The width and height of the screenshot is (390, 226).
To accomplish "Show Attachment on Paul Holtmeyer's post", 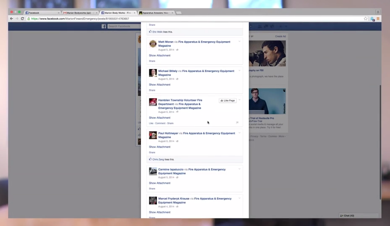I will tap(160, 147).
